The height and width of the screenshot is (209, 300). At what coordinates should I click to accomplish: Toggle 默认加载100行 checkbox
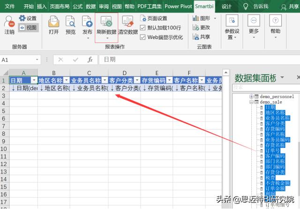tap(142, 28)
